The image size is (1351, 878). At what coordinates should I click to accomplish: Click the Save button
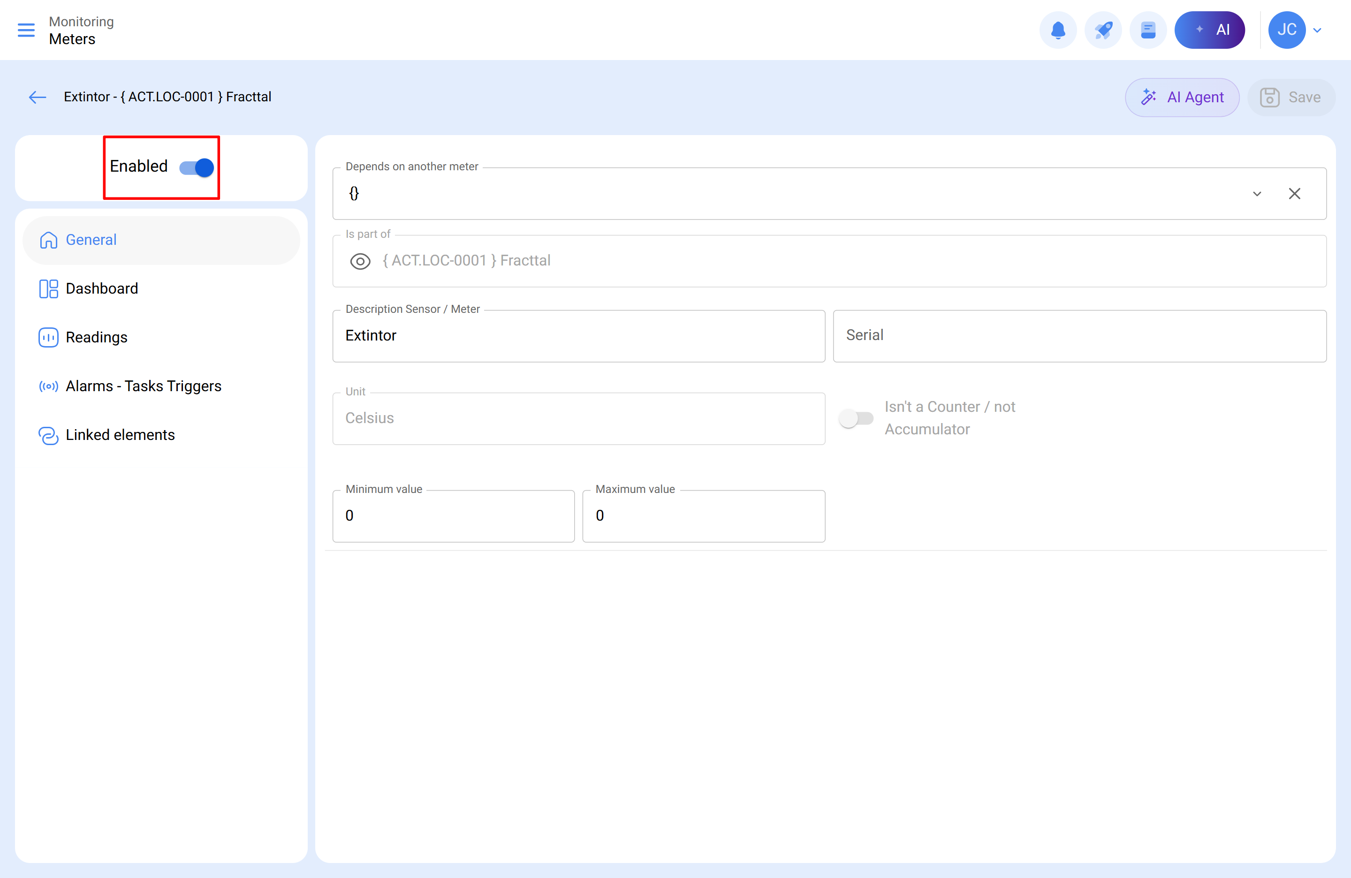pos(1290,97)
